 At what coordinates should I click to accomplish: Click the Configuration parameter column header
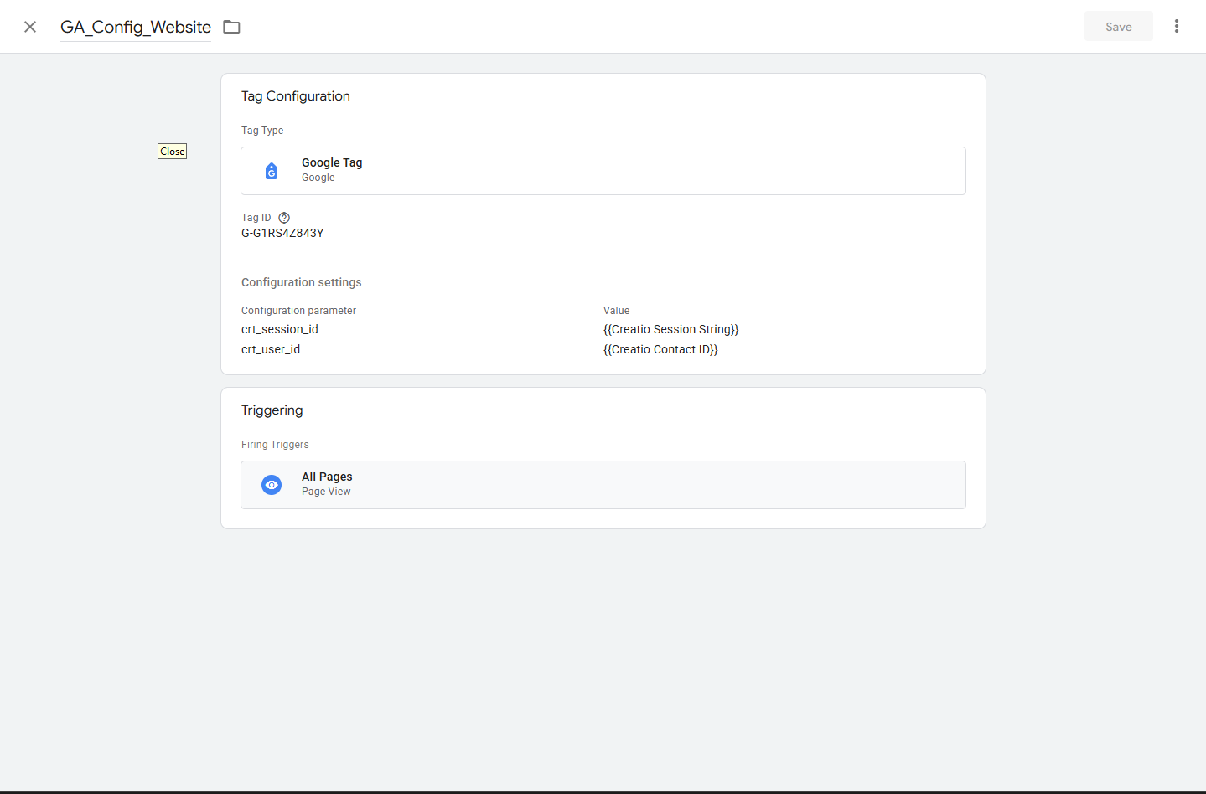click(298, 311)
